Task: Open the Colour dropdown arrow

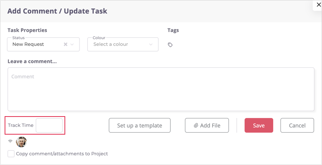Action: (151, 45)
